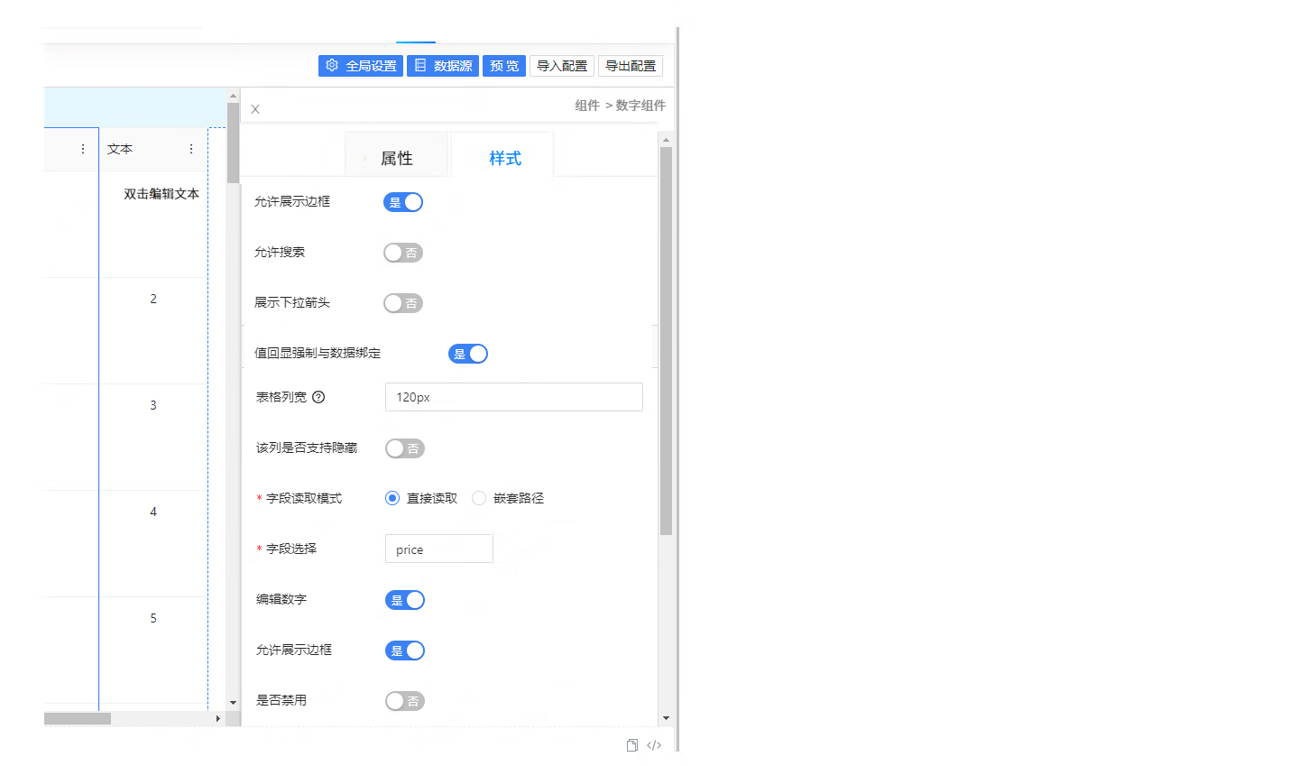Click the table vertical scroll up arrow
1299x766 pixels.
pos(233,96)
